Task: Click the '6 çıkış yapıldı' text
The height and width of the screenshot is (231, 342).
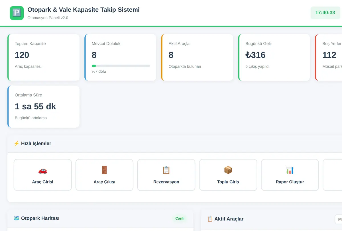Action: point(257,67)
